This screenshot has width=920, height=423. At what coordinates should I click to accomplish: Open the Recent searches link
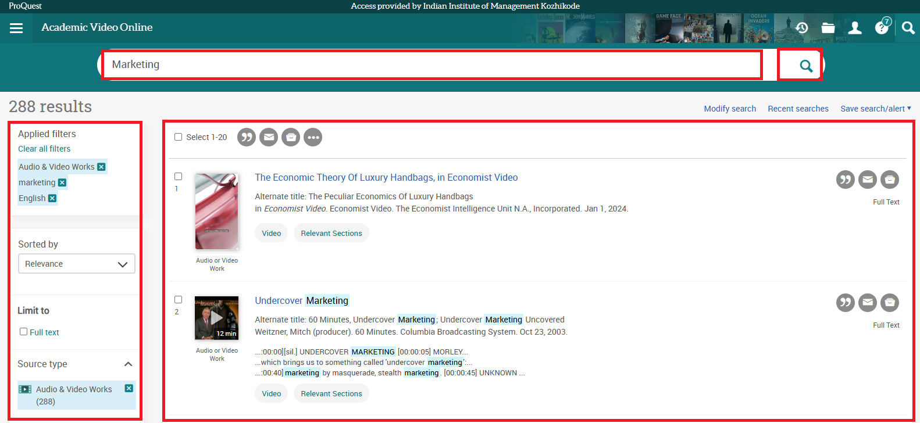tap(798, 109)
